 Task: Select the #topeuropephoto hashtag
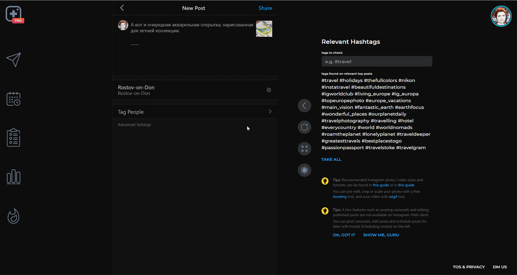(343, 101)
